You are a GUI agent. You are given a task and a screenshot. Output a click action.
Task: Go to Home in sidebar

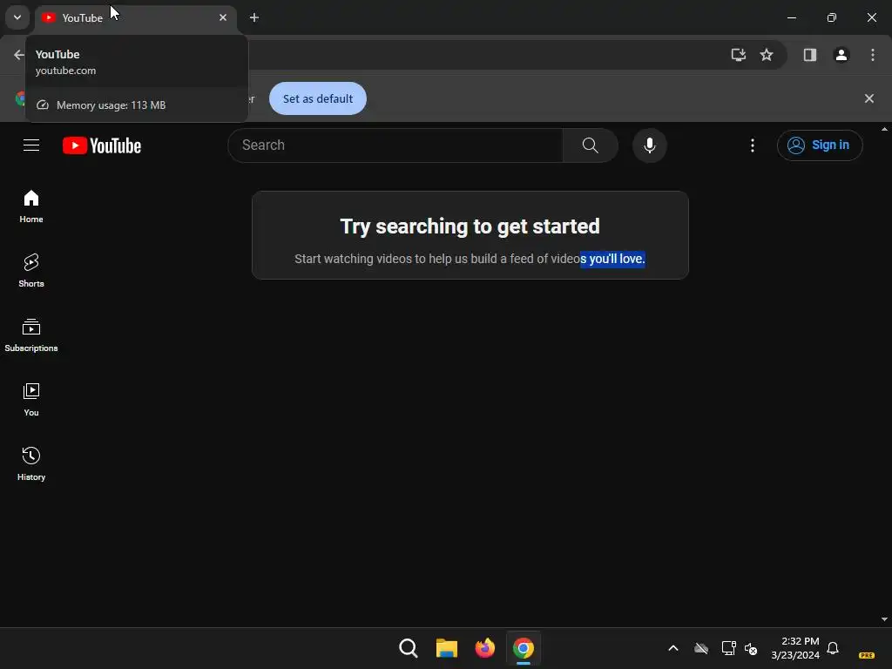tap(31, 206)
